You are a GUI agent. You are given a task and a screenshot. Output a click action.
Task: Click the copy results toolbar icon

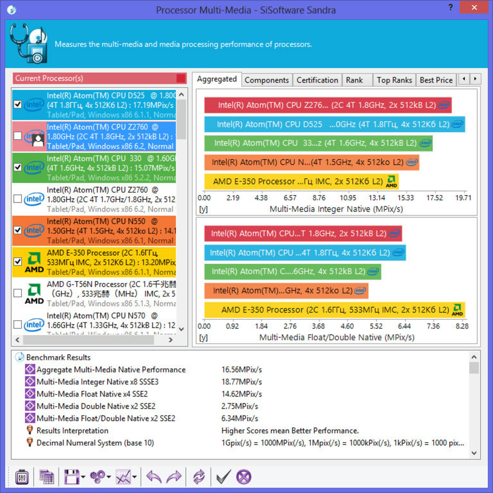46,477
